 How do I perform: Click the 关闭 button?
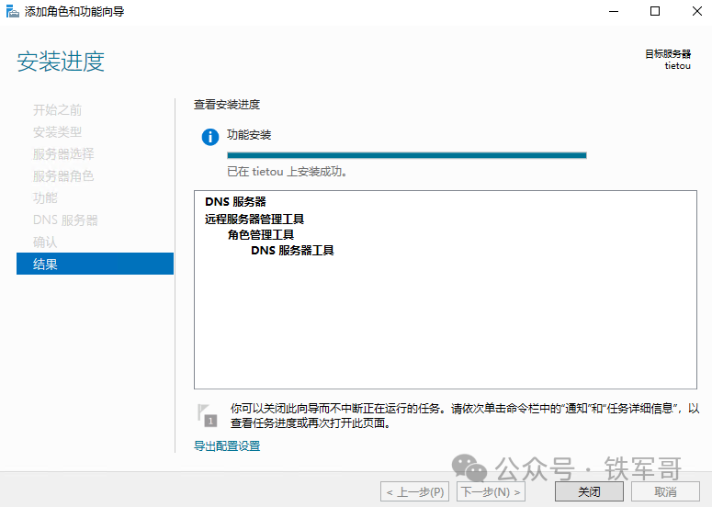coord(589,491)
